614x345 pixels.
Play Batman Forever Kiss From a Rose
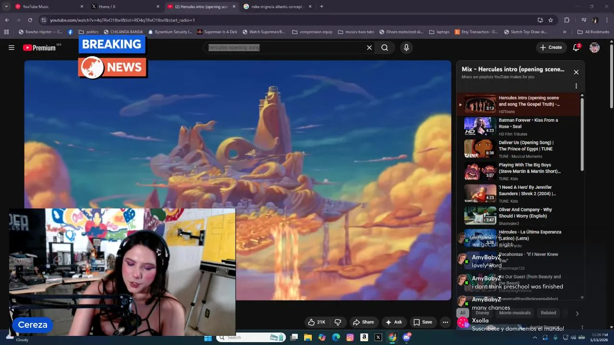coord(519,126)
